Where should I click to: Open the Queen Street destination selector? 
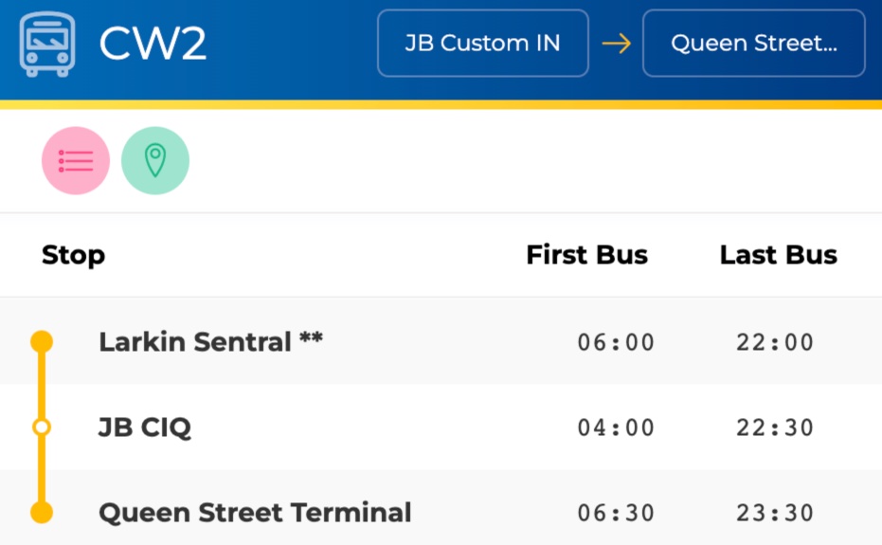point(754,44)
